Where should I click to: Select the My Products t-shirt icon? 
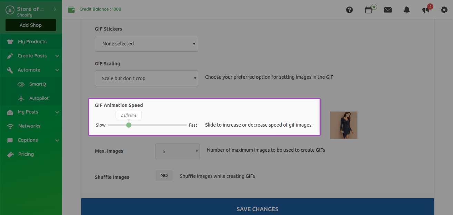[x=10, y=41]
